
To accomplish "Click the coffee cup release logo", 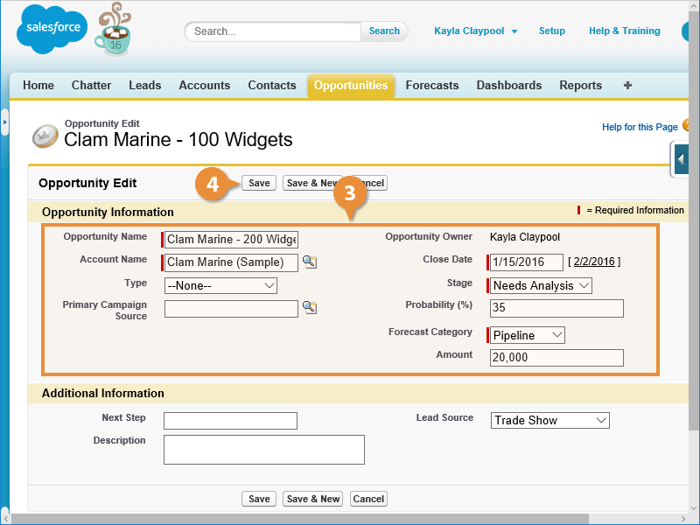I will (114, 31).
